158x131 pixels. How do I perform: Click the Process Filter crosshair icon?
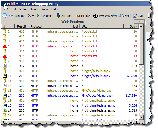(95, 16)
